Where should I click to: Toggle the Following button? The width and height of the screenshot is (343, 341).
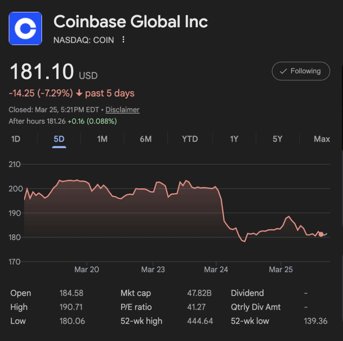301,71
